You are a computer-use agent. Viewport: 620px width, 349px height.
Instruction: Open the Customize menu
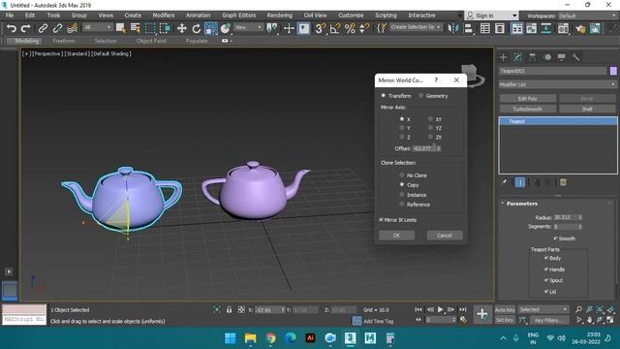point(351,16)
